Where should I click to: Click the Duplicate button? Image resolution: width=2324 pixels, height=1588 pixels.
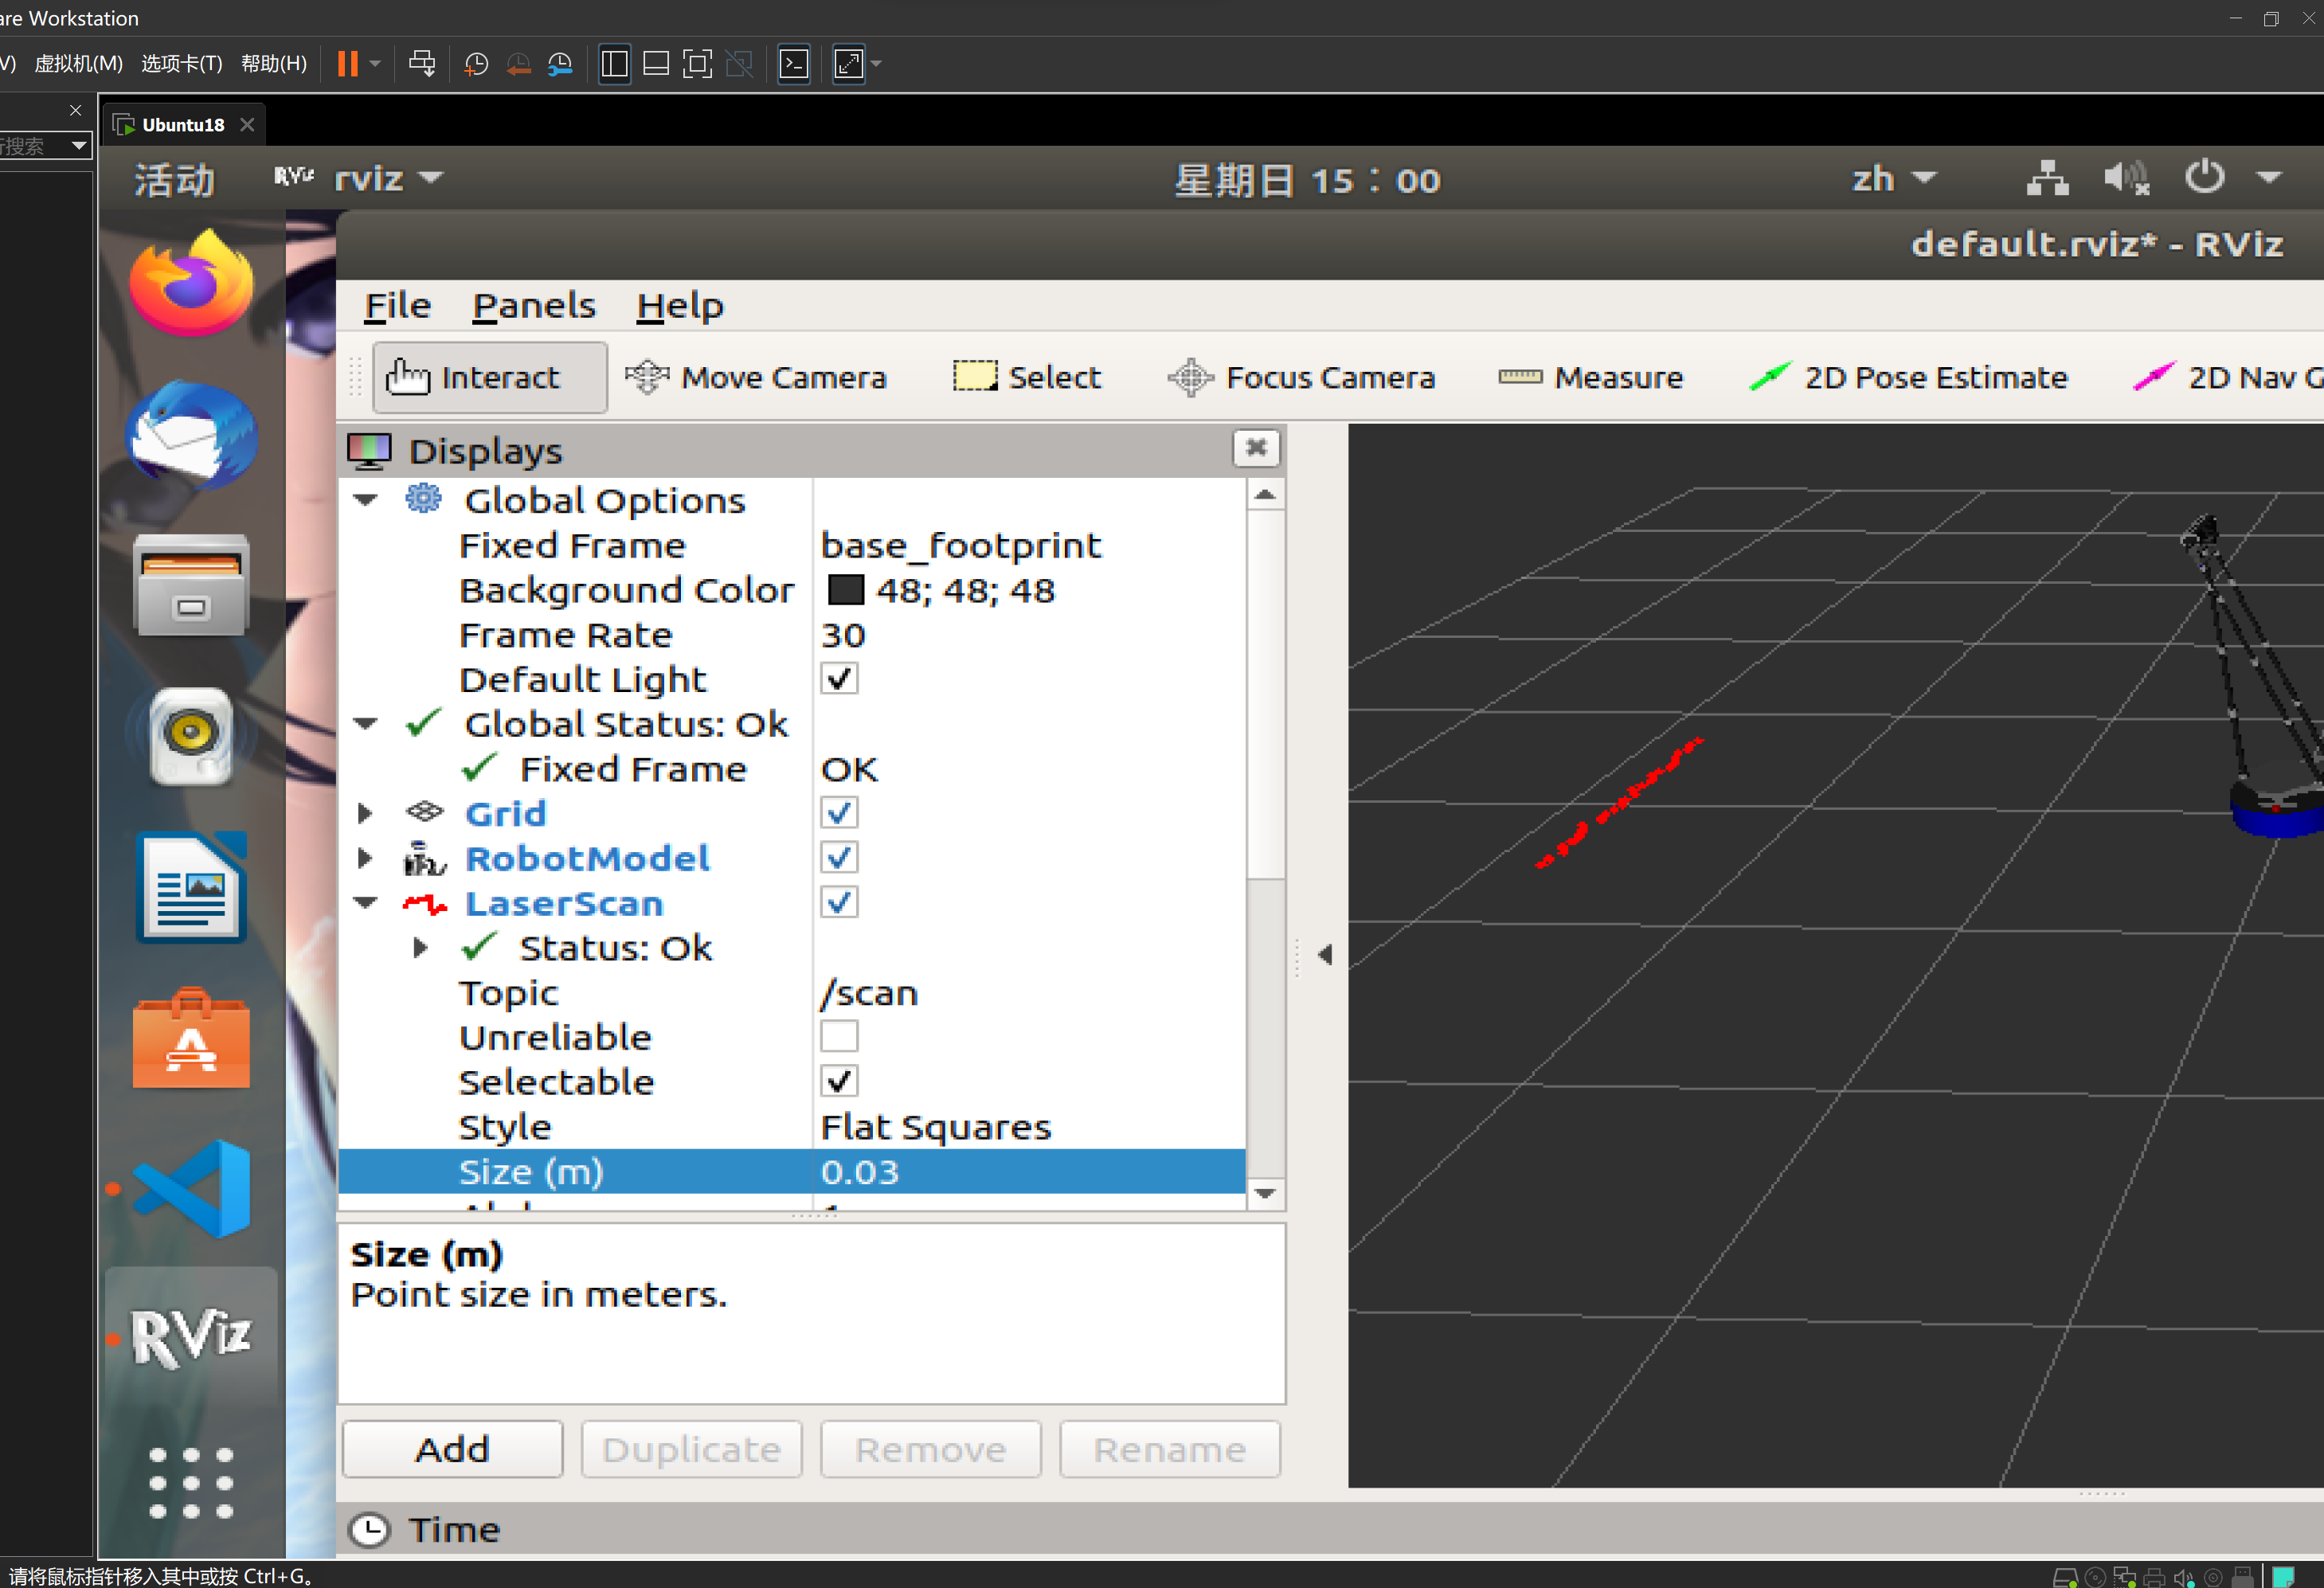[692, 1449]
